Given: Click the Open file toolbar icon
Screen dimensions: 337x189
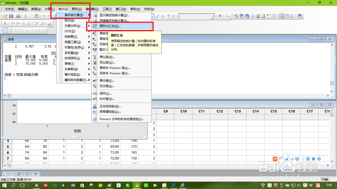Looking at the screenshot, I should (x=5, y=16).
